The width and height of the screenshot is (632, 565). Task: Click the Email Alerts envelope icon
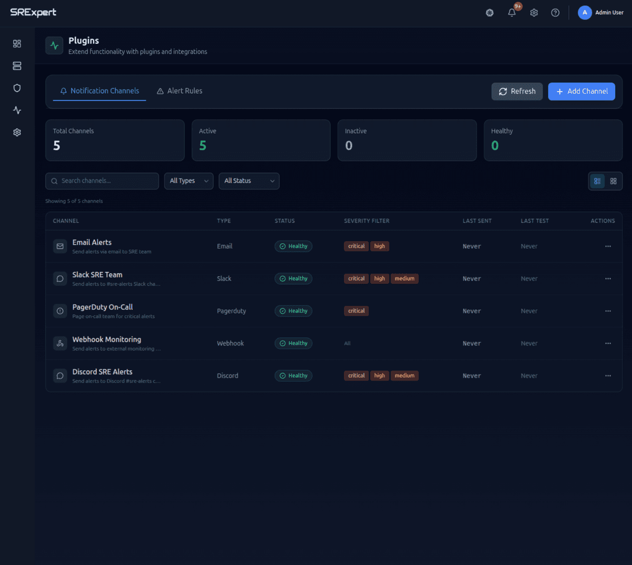(x=60, y=246)
